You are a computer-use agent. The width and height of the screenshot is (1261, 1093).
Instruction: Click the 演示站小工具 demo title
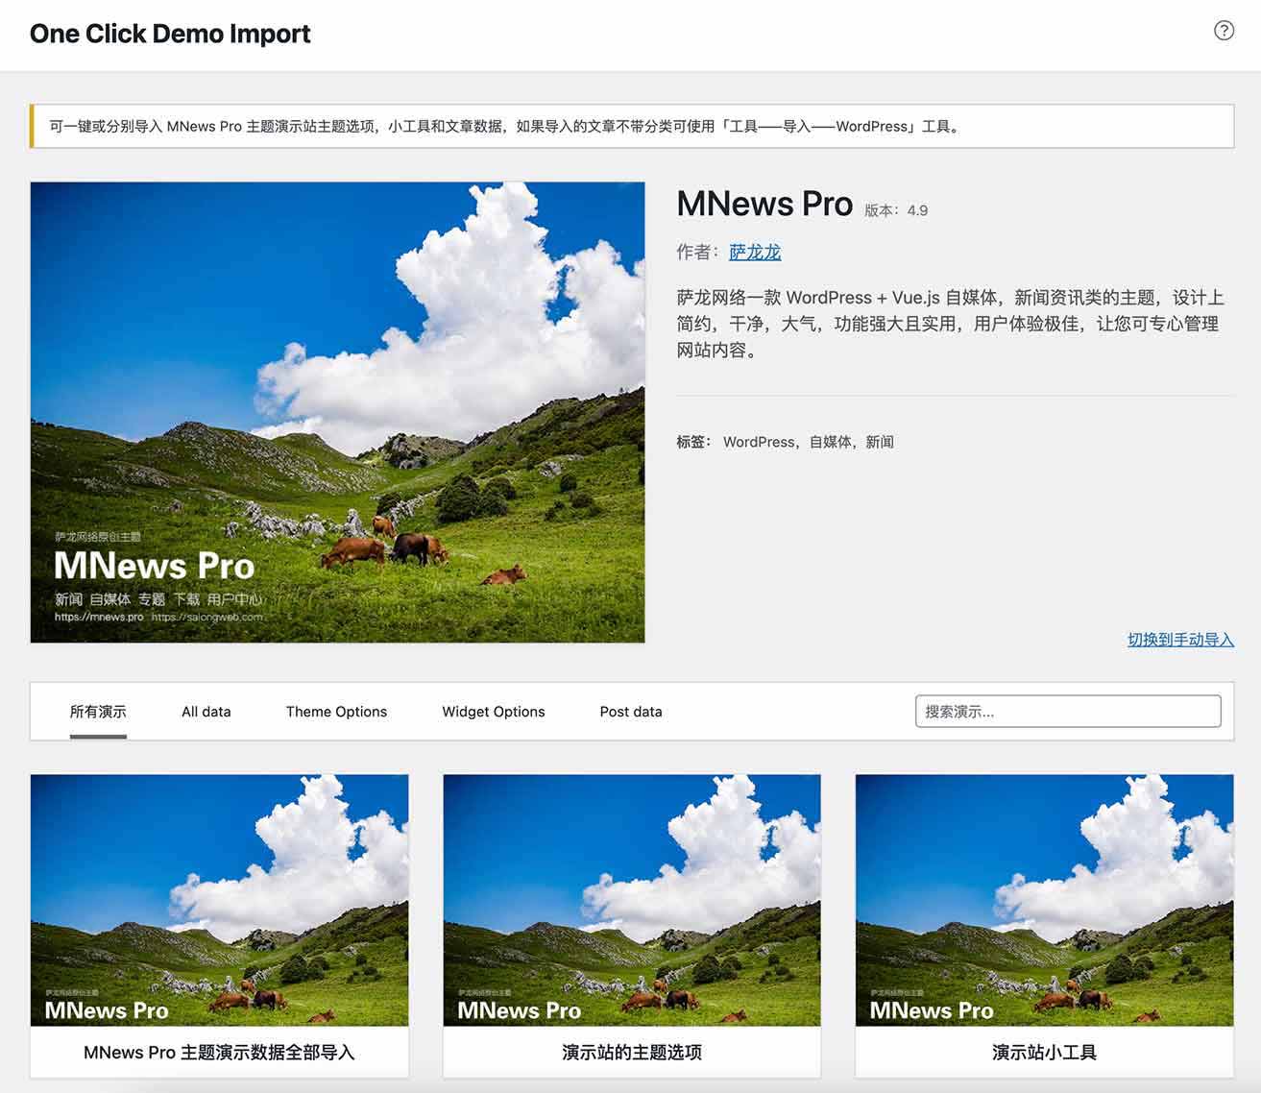1045,1053
